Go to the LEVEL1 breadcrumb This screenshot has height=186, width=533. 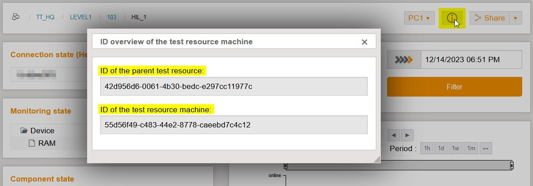pyautogui.click(x=80, y=17)
